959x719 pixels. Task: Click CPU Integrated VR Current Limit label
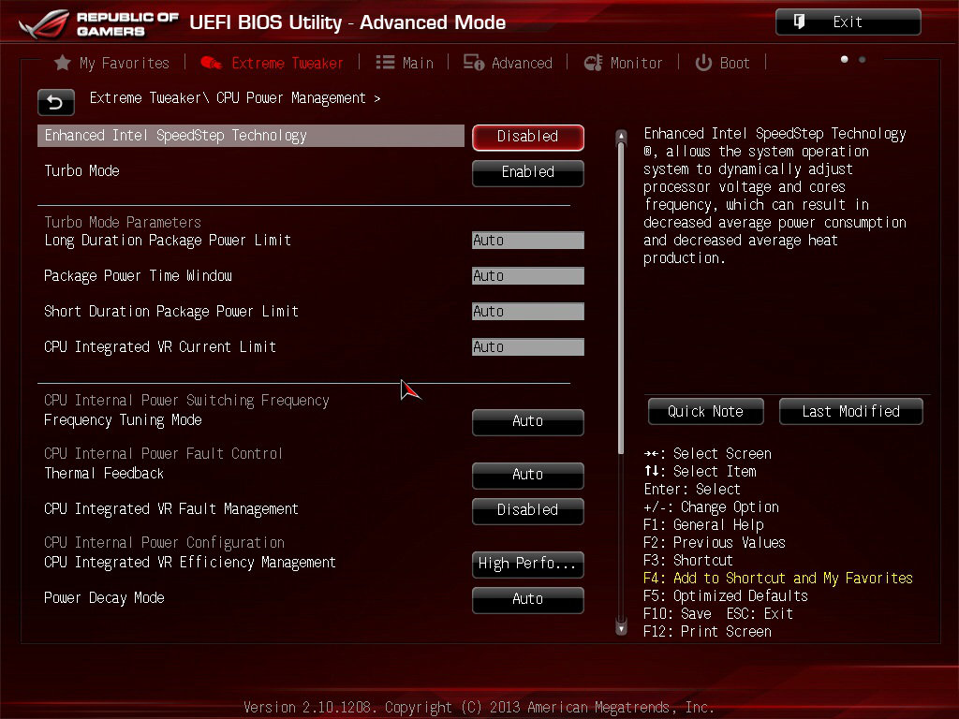160,347
